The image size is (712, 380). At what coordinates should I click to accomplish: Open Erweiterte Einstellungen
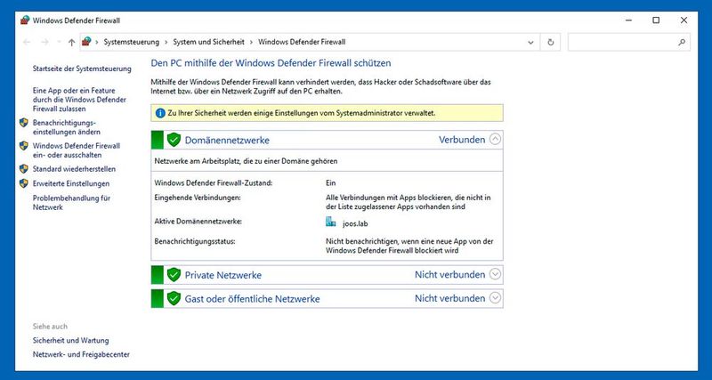[71, 183]
